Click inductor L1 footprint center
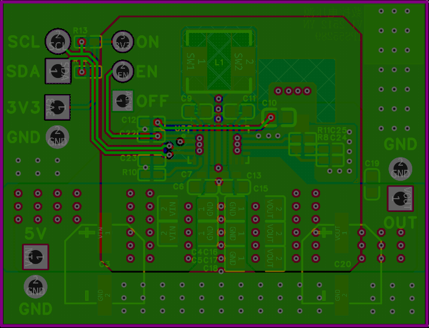 coord(219,62)
